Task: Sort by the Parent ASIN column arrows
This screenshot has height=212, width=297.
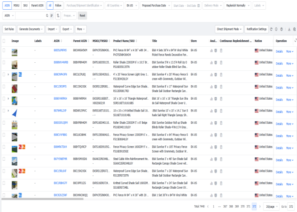Action: click(89, 41)
